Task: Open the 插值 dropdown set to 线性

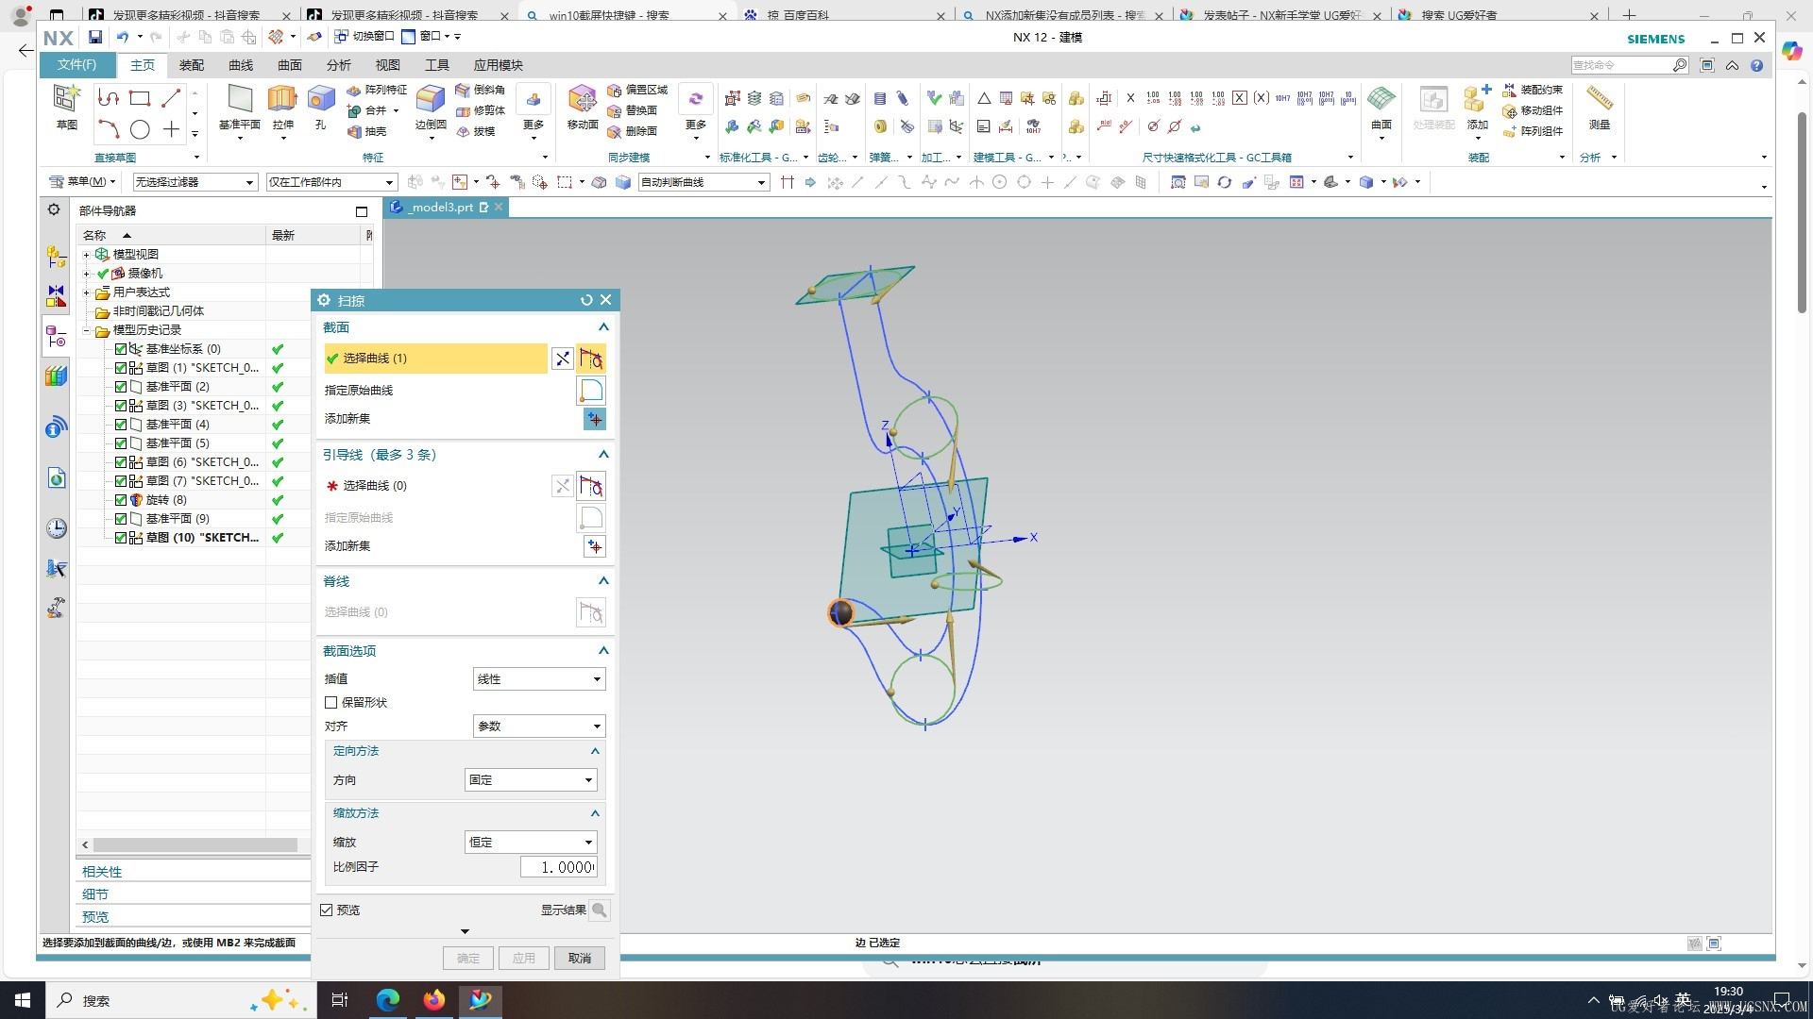Action: [538, 679]
